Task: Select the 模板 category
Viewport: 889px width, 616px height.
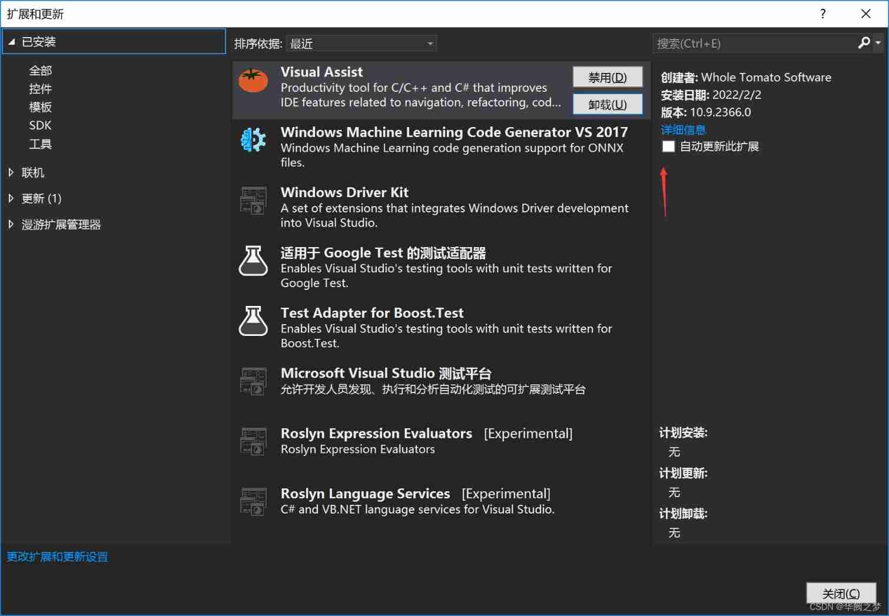Action: [x=41, y=107]
